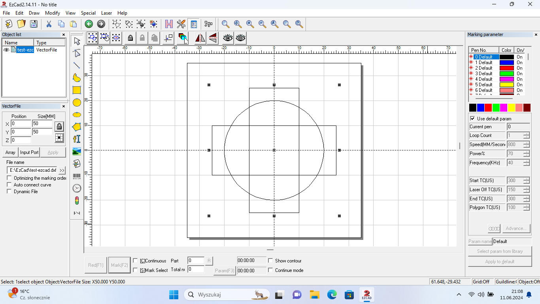The width and height of the screenshot is (540, 304).
Task: Select the Text tool icon
Action: coord(77,139)
